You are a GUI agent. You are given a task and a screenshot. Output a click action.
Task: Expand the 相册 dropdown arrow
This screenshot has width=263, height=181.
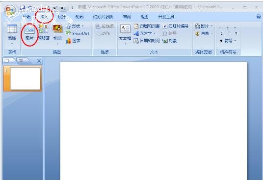(x=57, y=44)
